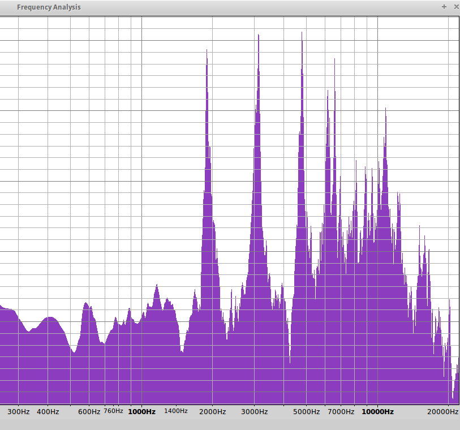
Task: Click the bold 1000Hz axis label
Action: pyautogui.click(x=141, y=412)
